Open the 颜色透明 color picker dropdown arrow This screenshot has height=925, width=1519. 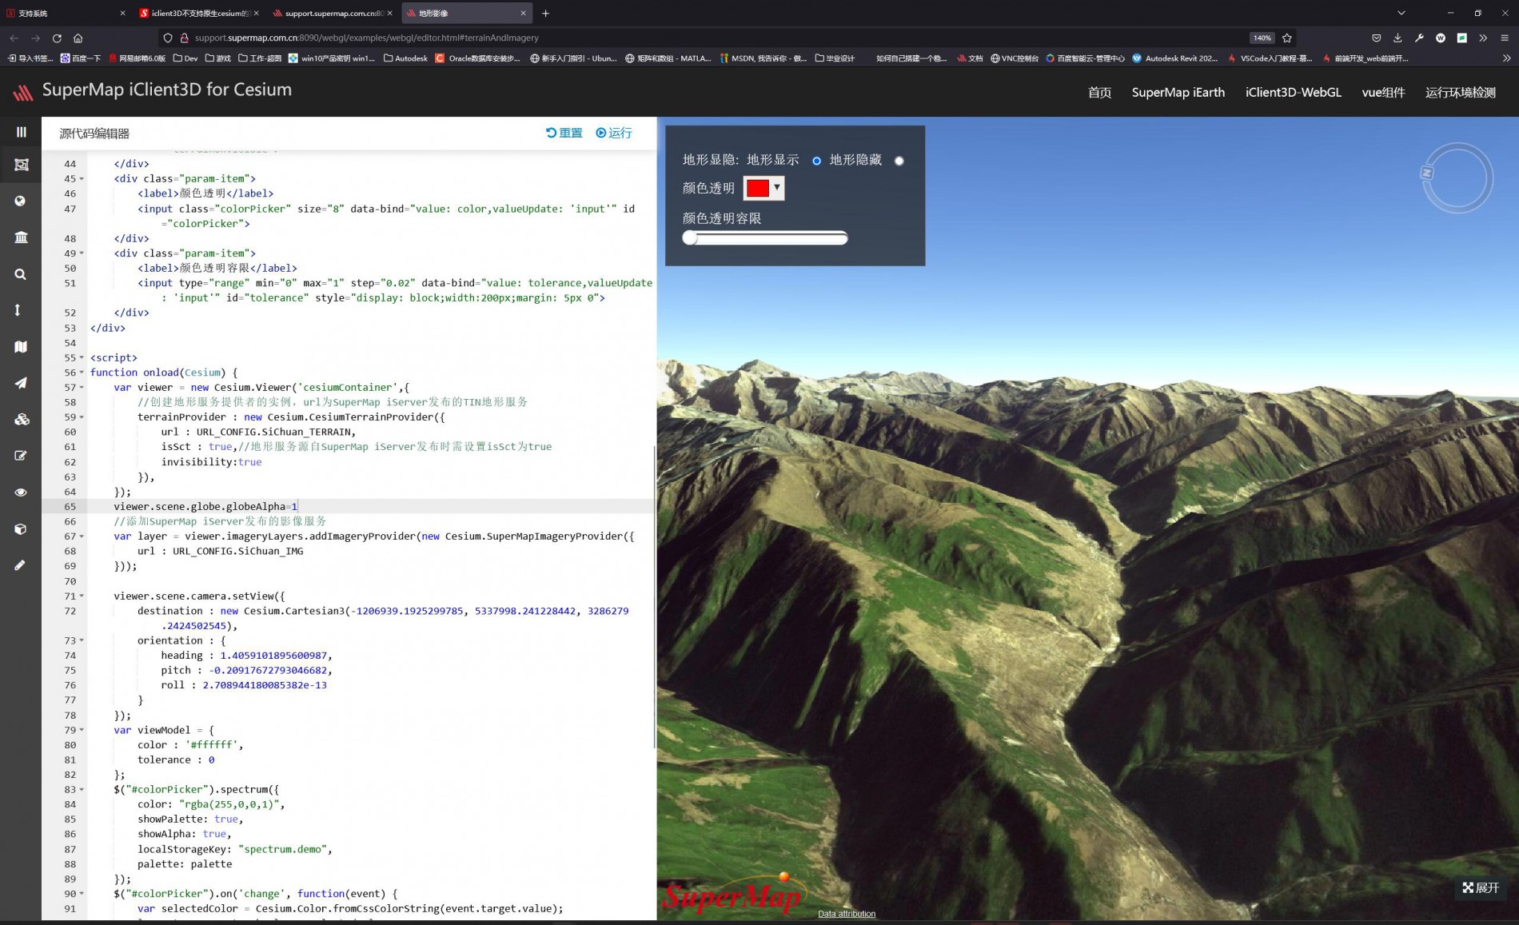(777, 188)
